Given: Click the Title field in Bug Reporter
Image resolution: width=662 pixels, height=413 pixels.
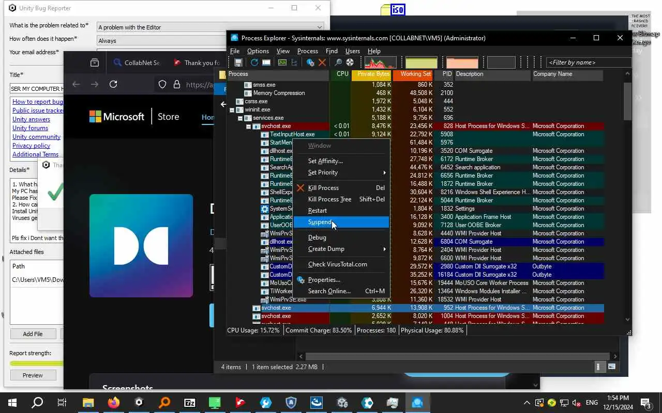Looking at the screenshot, I should 36,88.
